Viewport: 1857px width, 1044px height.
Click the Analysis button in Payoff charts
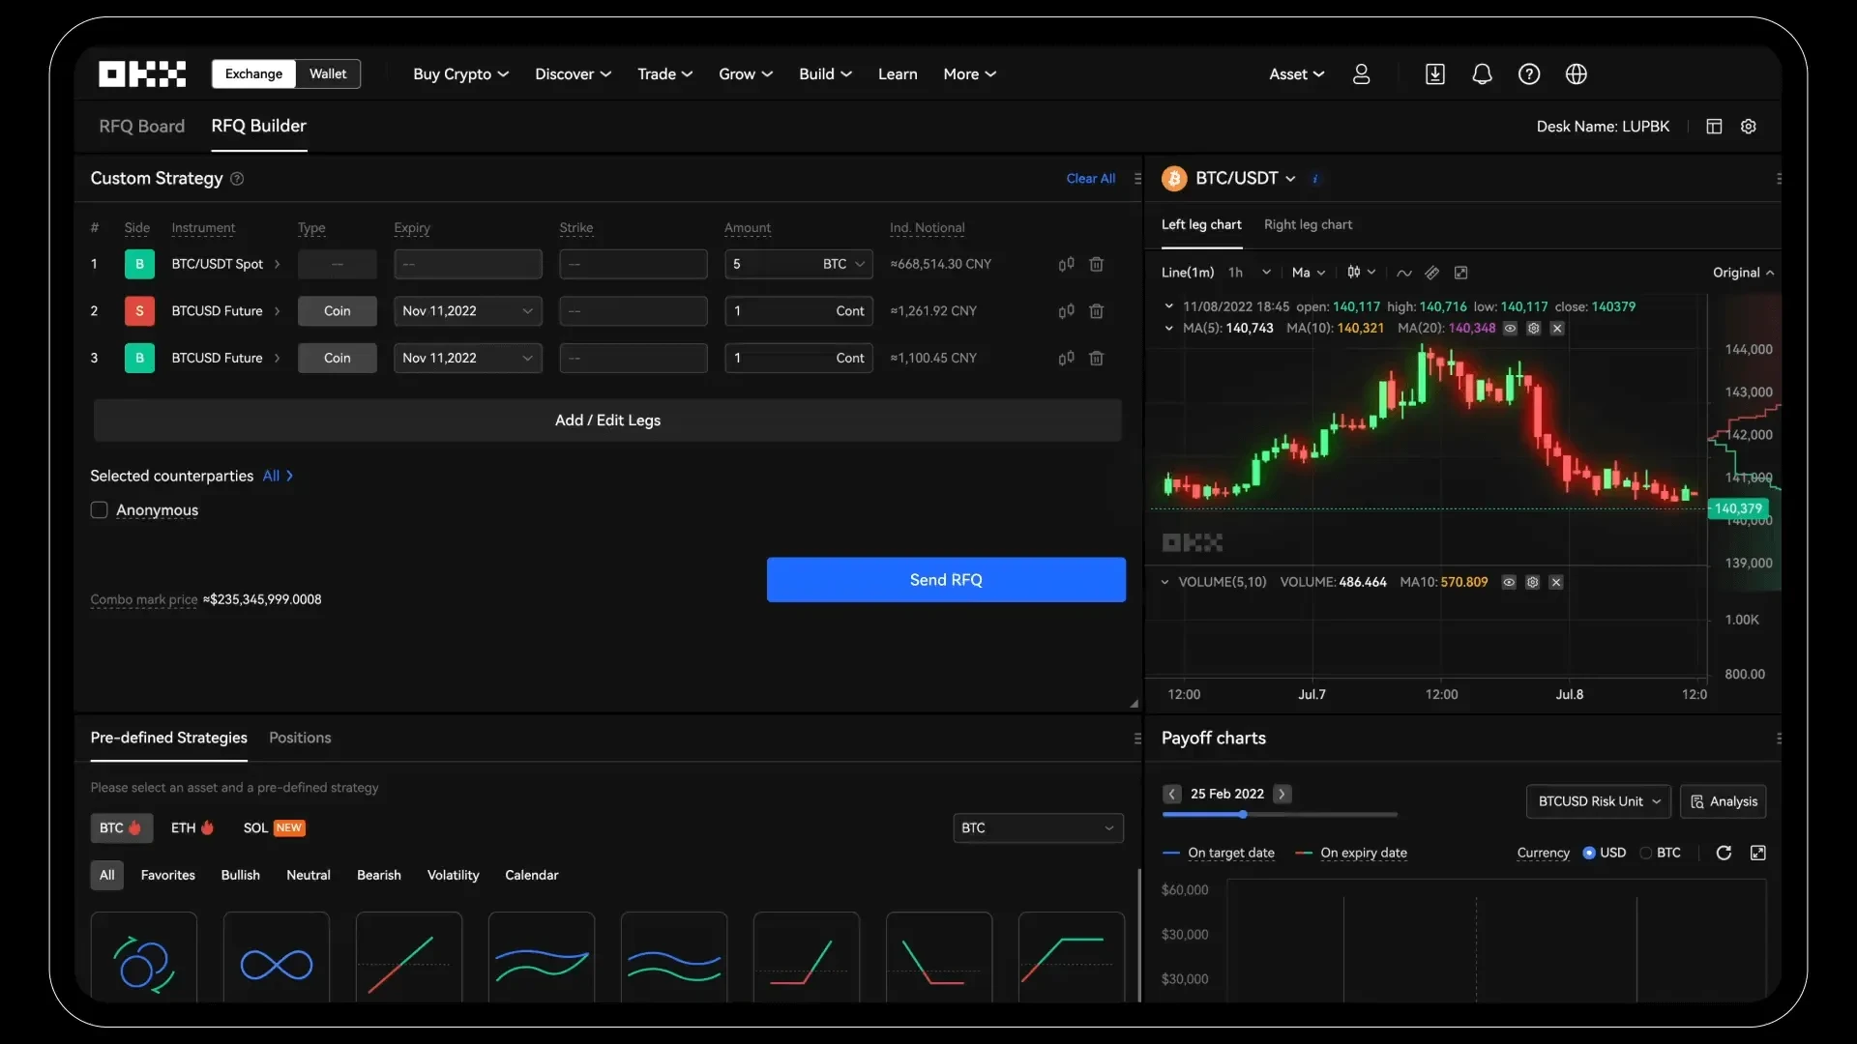point(1724,799)
